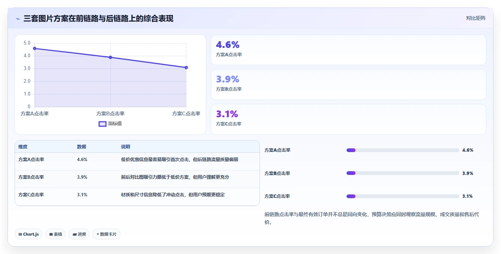Image resolution: width=501 pixels, height=254 pixels.
Task: Click the footnote paragraph starting 前链路点击率
Action: 372,218
